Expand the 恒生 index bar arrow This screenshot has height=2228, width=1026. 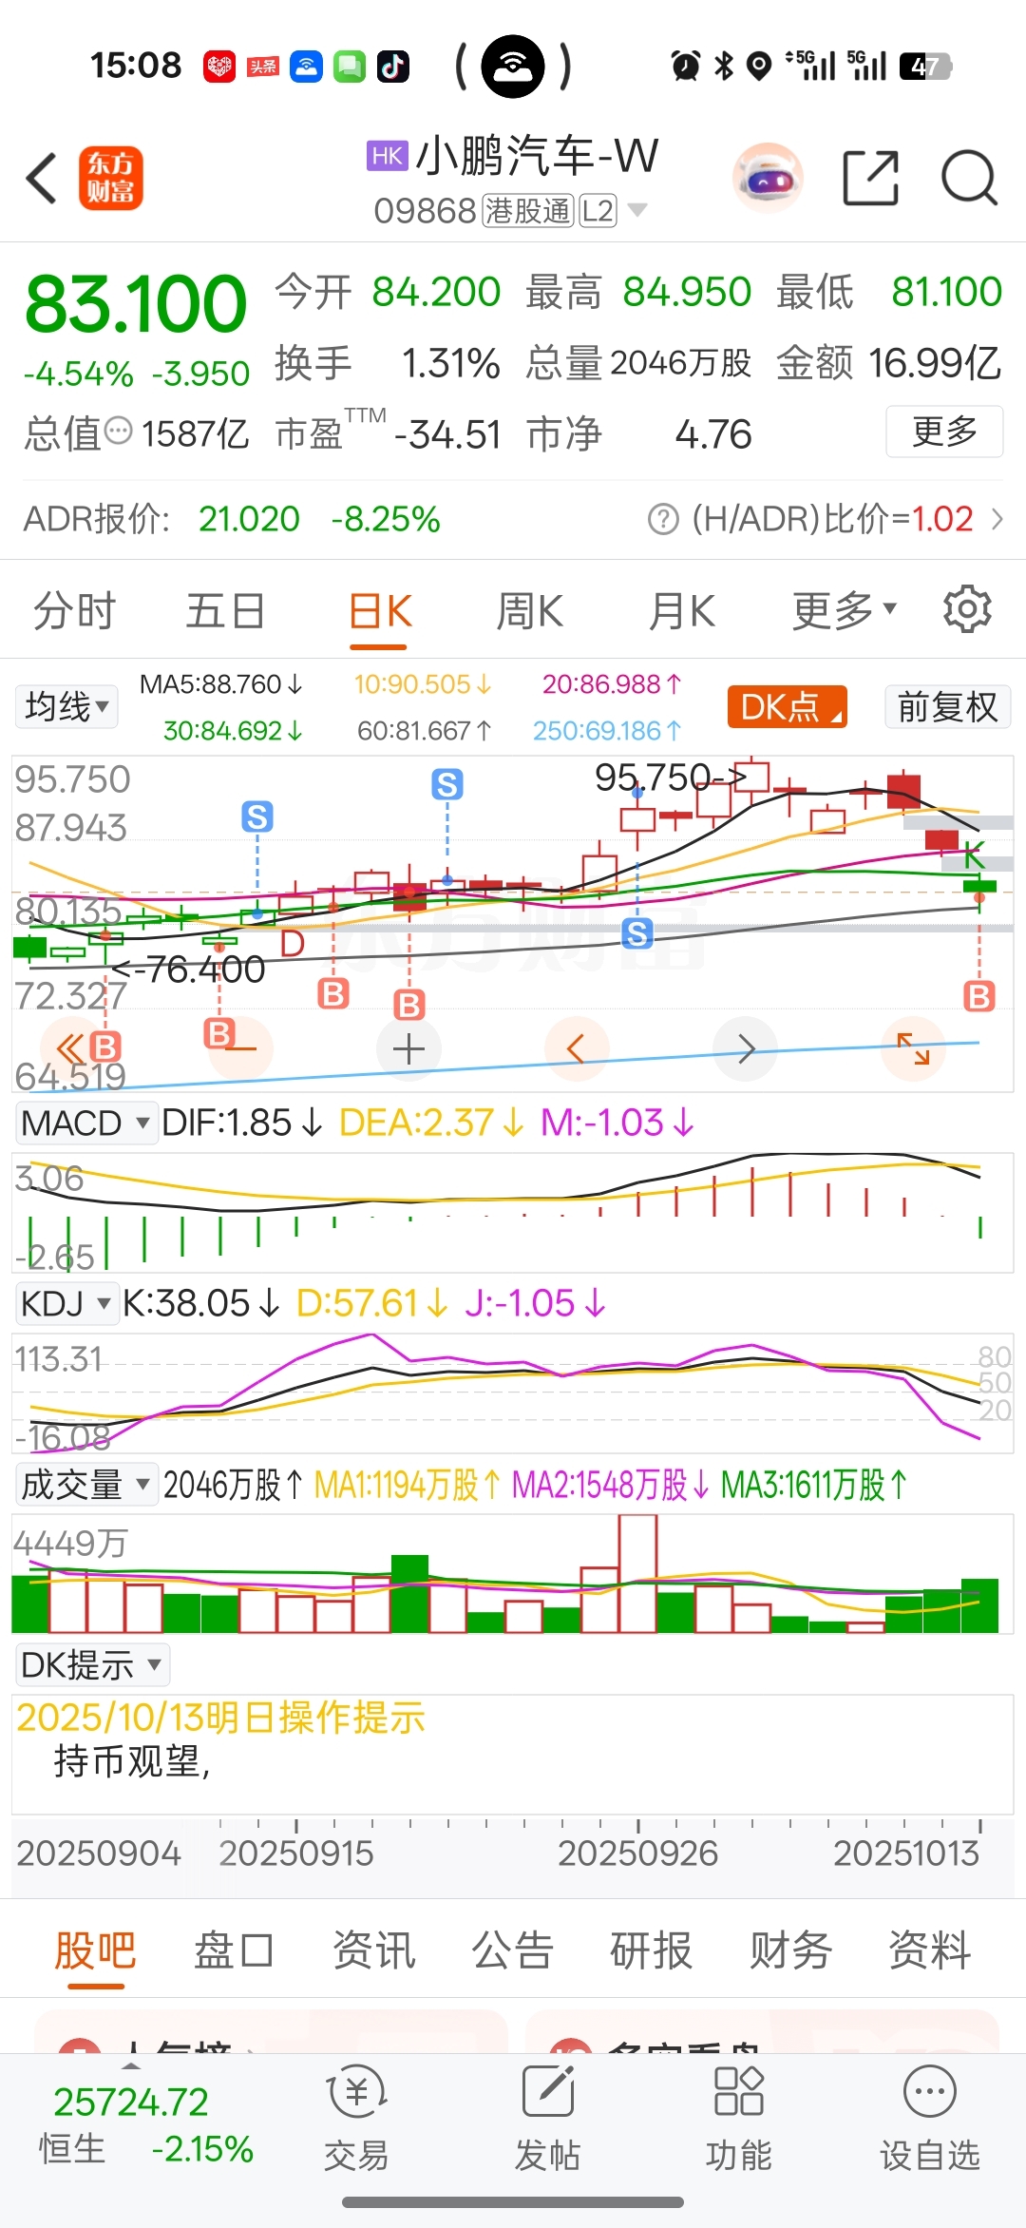pos(132,2066)
